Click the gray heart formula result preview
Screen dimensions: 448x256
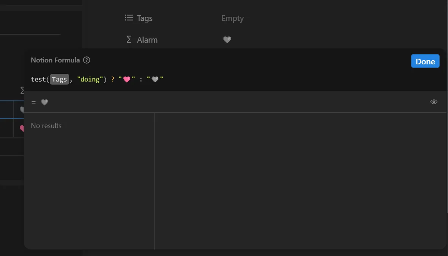click(44, 102)
